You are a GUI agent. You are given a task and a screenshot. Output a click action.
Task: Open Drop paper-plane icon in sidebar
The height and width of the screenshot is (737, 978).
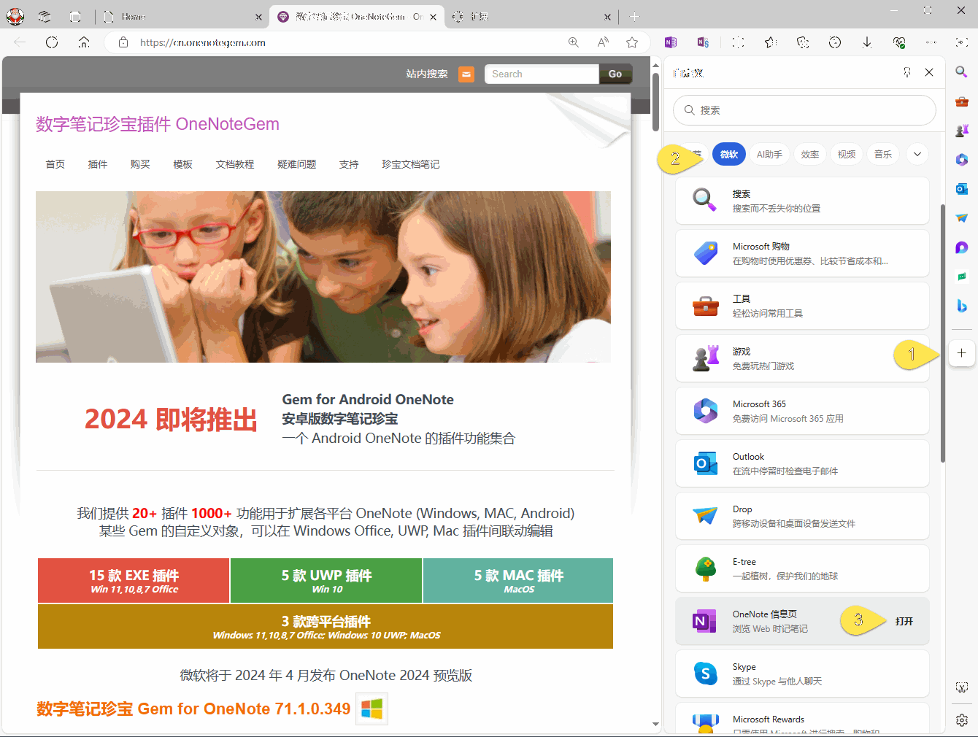pos(962,218)
